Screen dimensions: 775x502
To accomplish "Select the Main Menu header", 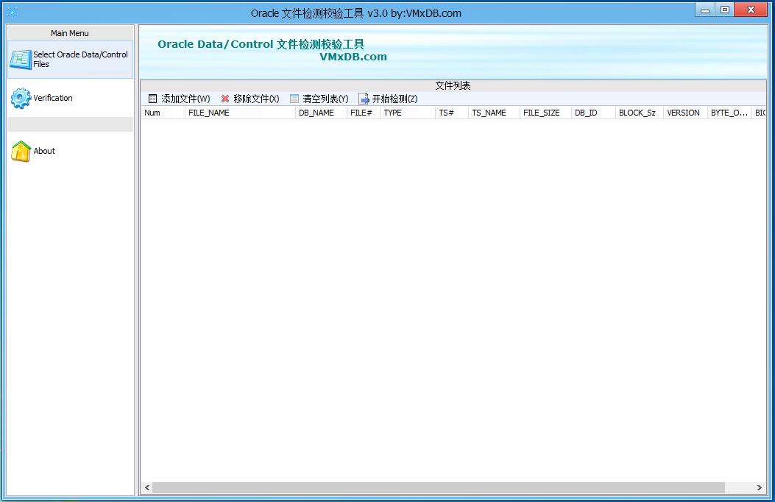I will (69, 32).
